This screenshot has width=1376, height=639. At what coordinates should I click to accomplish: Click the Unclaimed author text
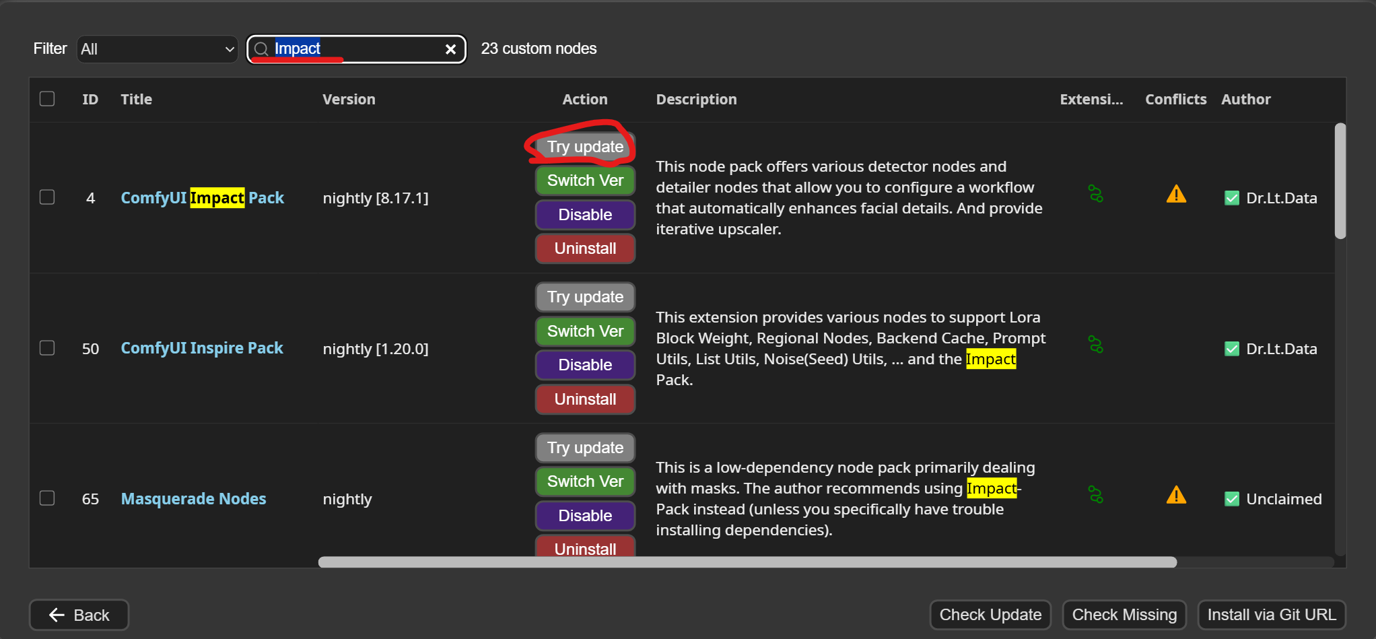pyautogui.click(x=1284, y=499)
